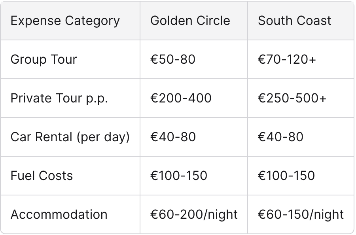Click the Expense Category column header
Image resolution: width=356 pixels, height=235 pixels.
pyautogui.click(x=65, y=21)
